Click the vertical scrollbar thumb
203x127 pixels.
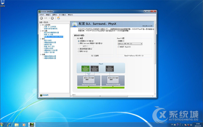point(155,44)
